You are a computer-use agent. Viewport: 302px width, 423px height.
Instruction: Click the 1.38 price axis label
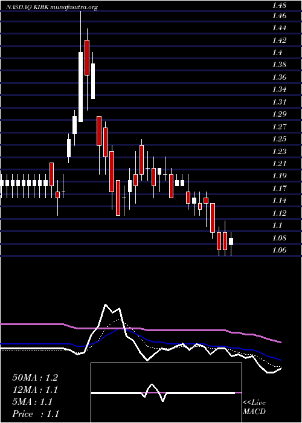click(x=279, y=65)
